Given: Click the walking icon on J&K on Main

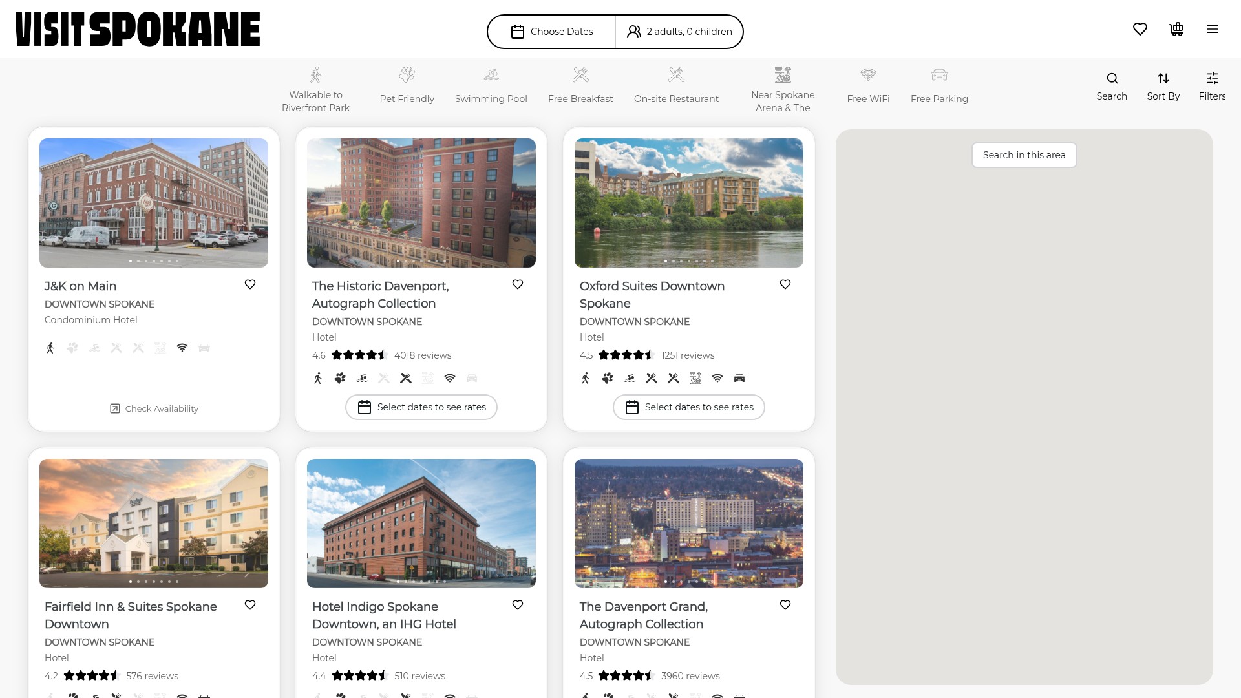Looking at the screenshot, I should pos(50,348).
